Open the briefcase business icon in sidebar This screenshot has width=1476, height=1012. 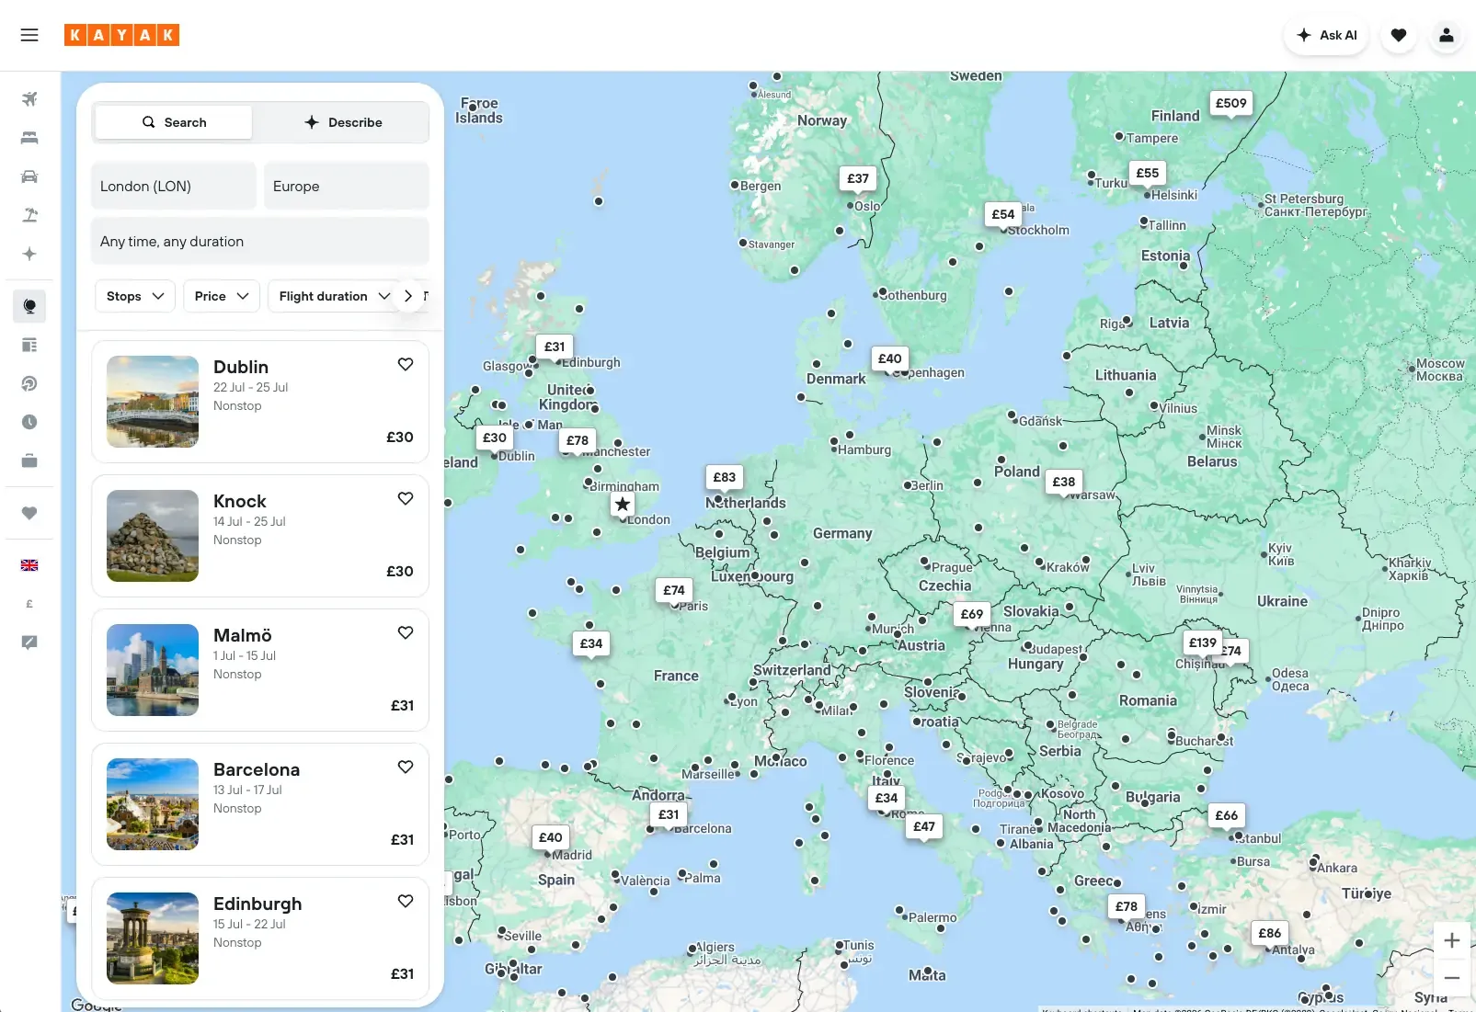pos(29,461)
